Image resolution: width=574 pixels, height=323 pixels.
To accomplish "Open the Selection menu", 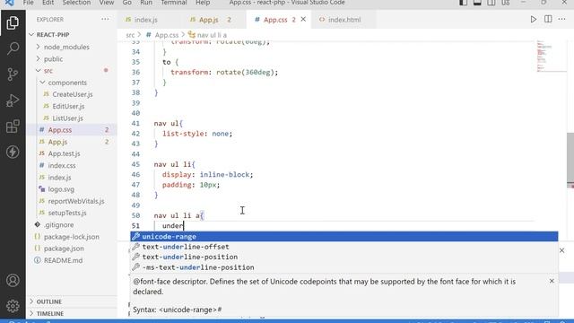I will 76,3.
